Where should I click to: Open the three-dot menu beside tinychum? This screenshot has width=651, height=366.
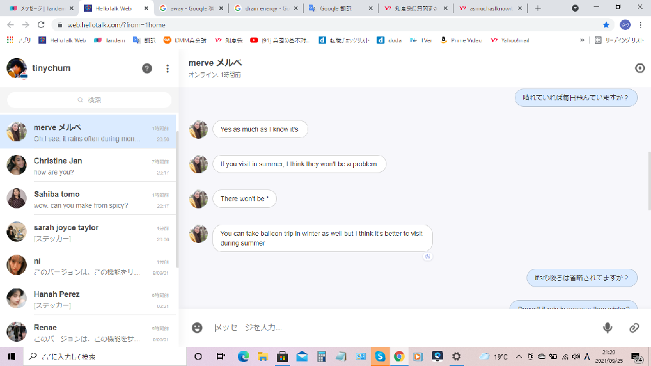(x=167, y=68)
